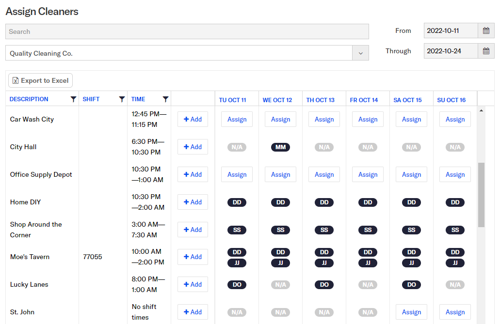Screen dimensions: 500x324
Task: Click the MM badge on City Hall's Wednesday shift
Action: (x=280, y=147)
